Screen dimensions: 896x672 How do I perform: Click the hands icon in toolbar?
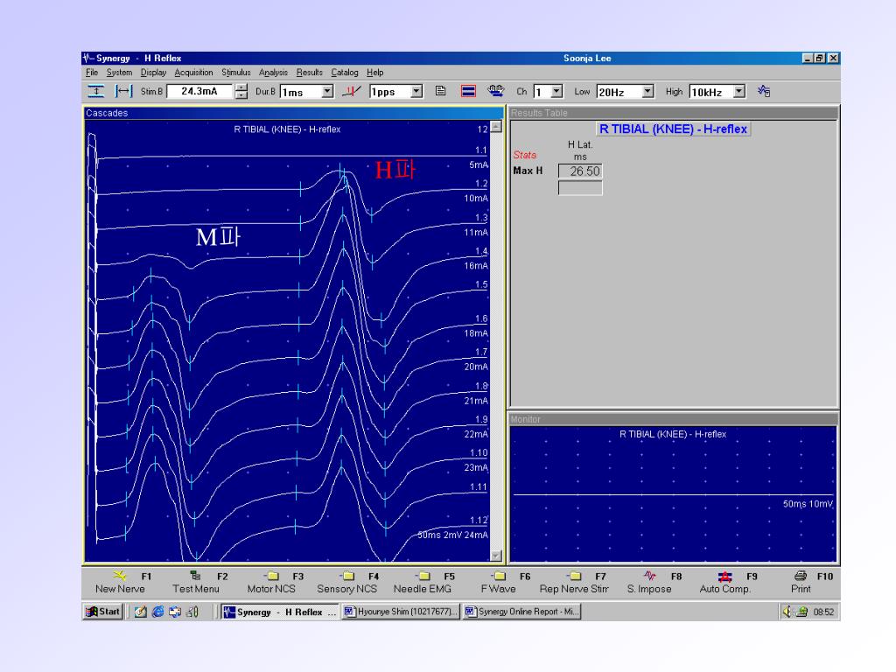point(495,91)
